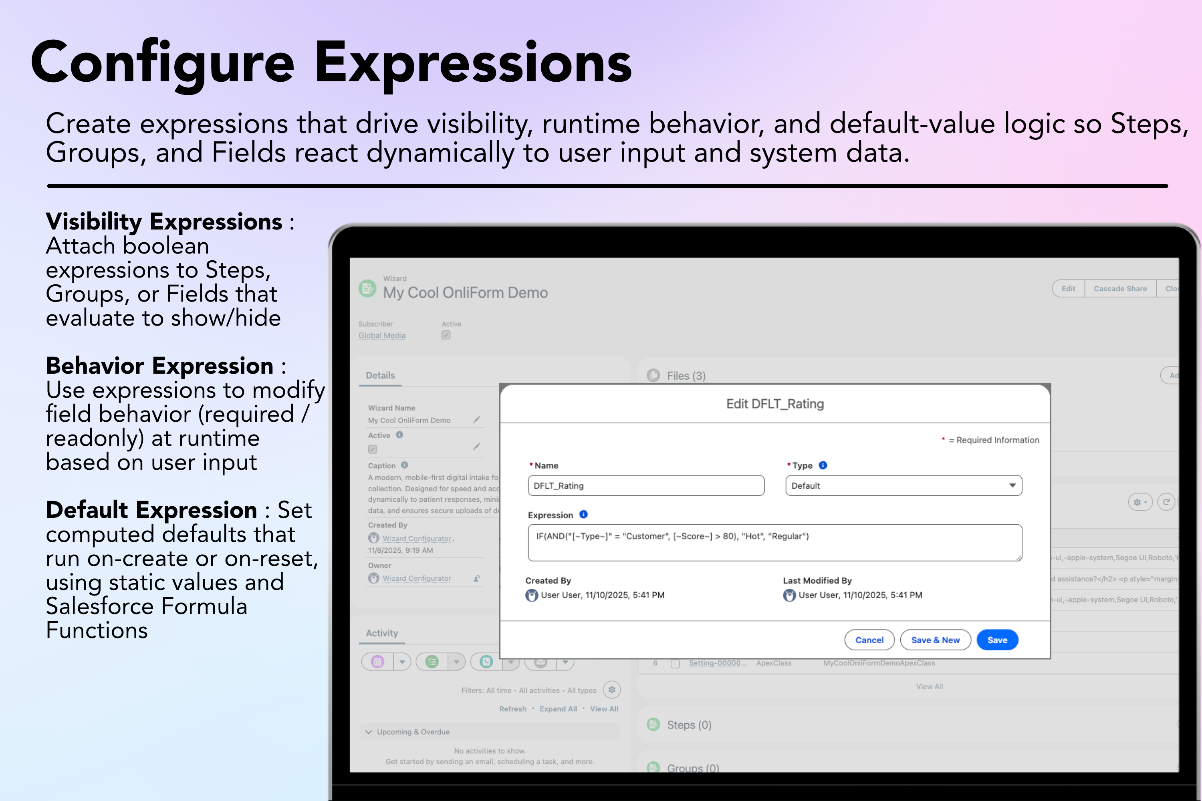Viewport: 1202px width, 801px height.
Task: Click into the Expression text area
Action: [x=775, y=543]
